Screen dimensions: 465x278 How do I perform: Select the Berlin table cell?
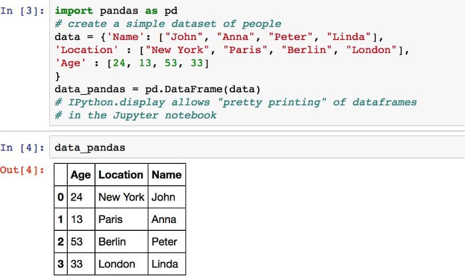122,242
